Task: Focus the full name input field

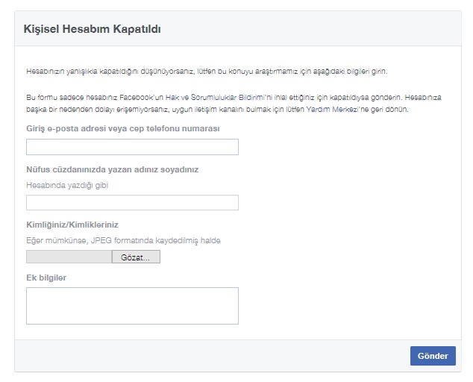Action: [x=132, y=202]
